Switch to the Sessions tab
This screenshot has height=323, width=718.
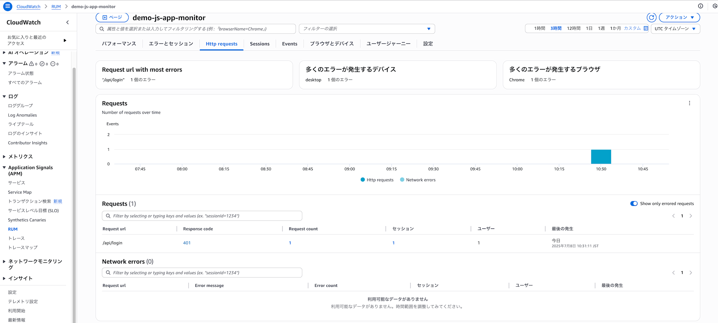point(260,44)
